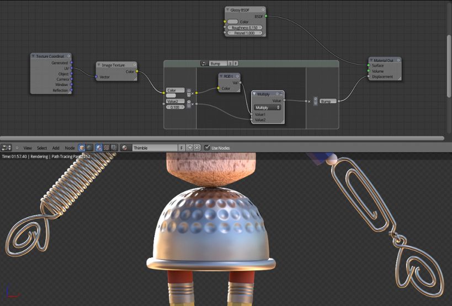Collapse the header menus with small circle button

click(17, 147)
